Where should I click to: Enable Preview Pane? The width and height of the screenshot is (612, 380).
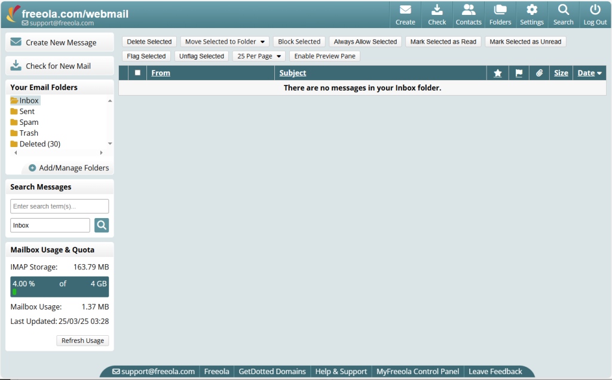[x=324, y=56]
